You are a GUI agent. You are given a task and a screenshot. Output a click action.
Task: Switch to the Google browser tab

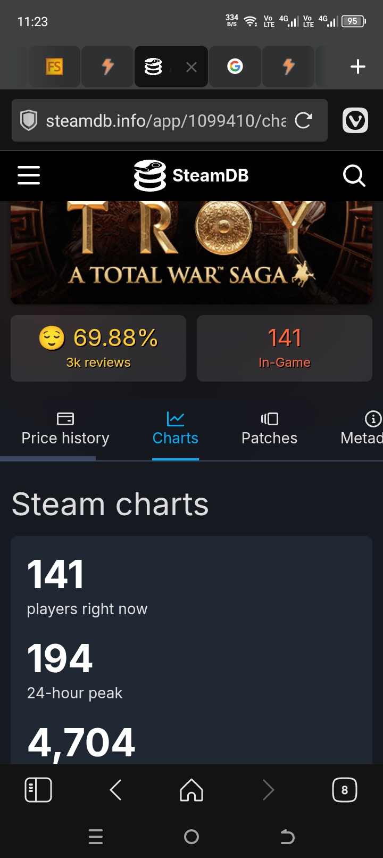click(235, 67)
